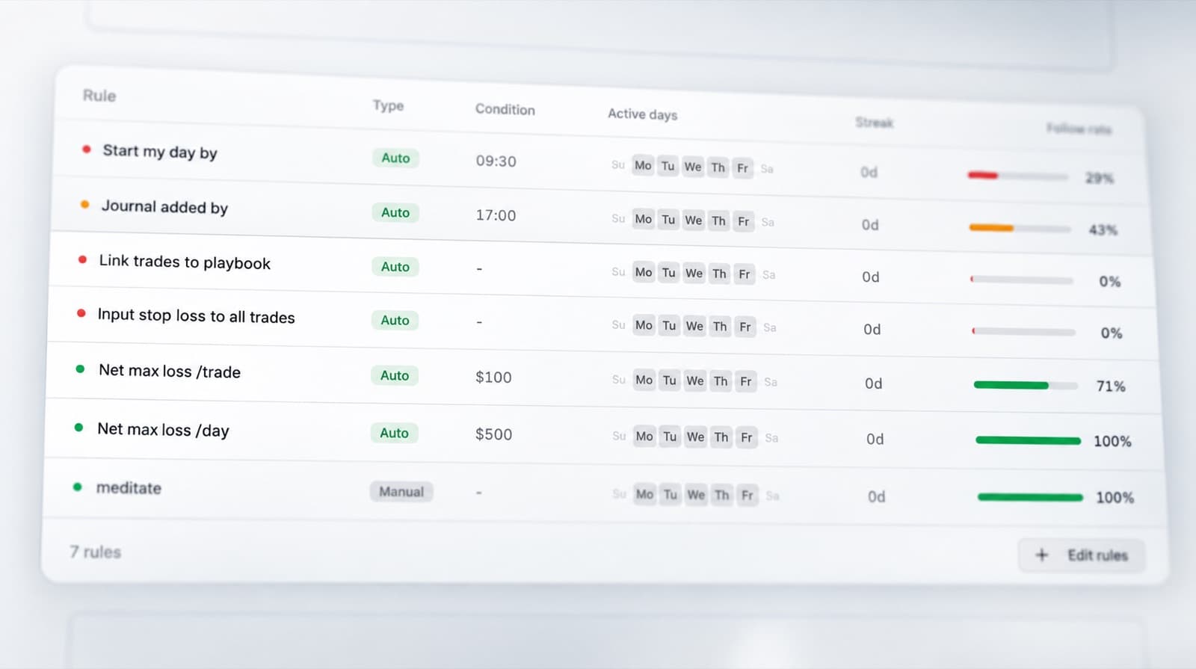Image resolution: width=1196 pixels, height=669 pixels.
Task: Click Auto badge for Input stop loss
Action: 395,320
